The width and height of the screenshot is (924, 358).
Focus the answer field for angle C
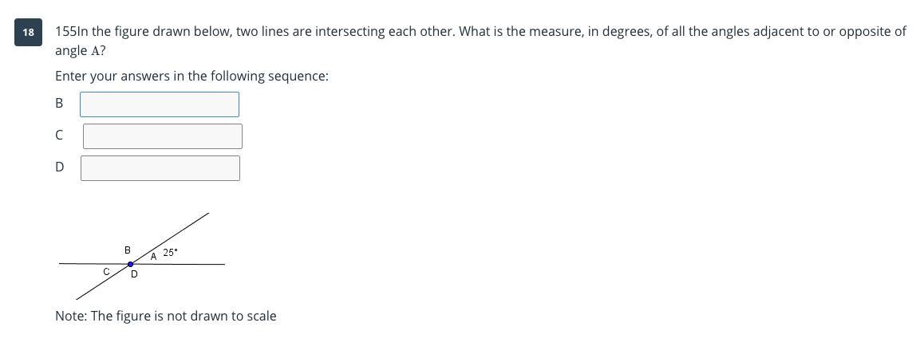point(162,136)
